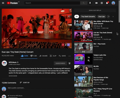Open Mac Miller Tiny Desk thumbnail

[83, 25]
